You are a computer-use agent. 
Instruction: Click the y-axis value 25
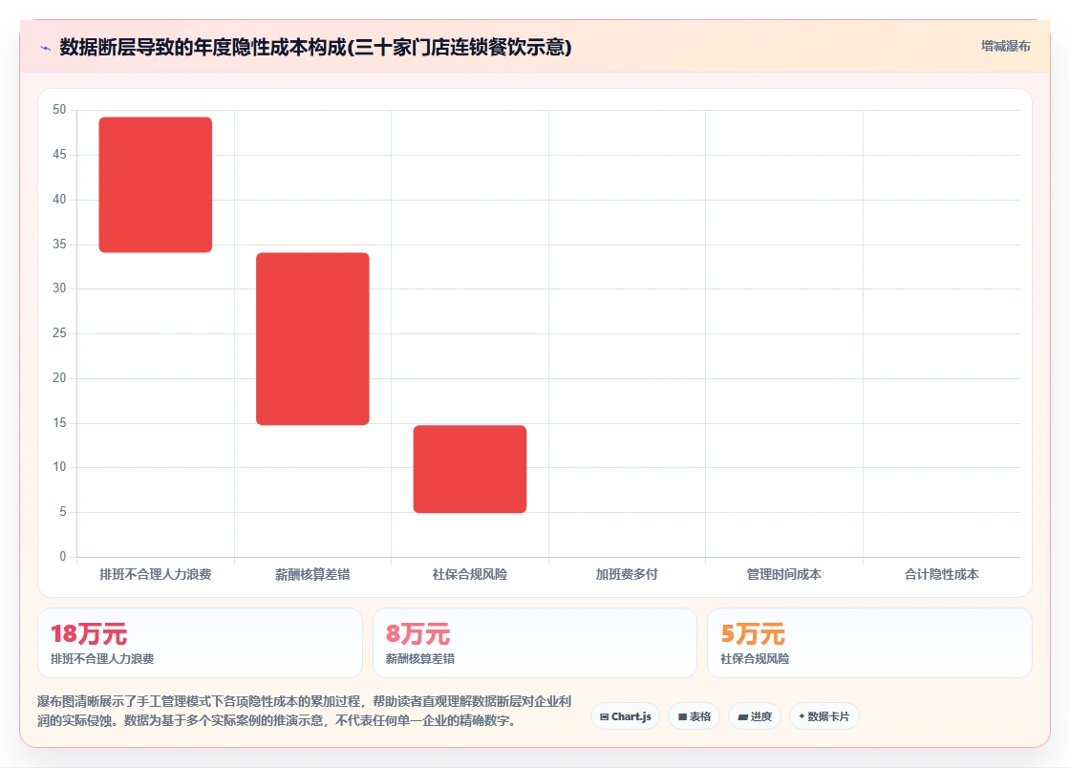(59, 332)
